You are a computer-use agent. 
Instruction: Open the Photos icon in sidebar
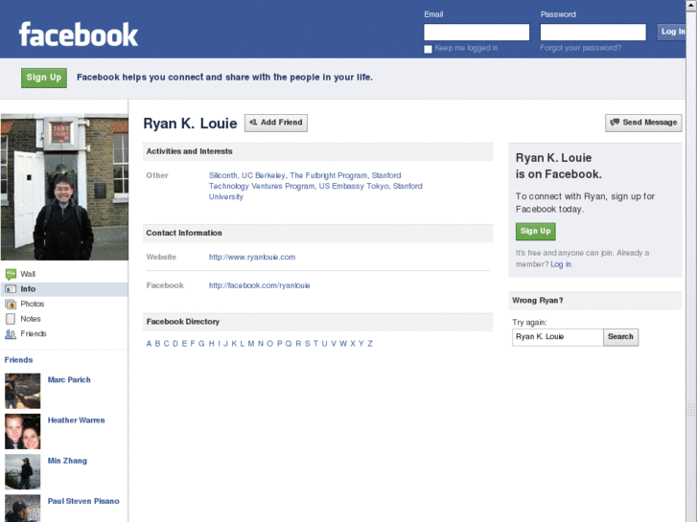point(11,305)
